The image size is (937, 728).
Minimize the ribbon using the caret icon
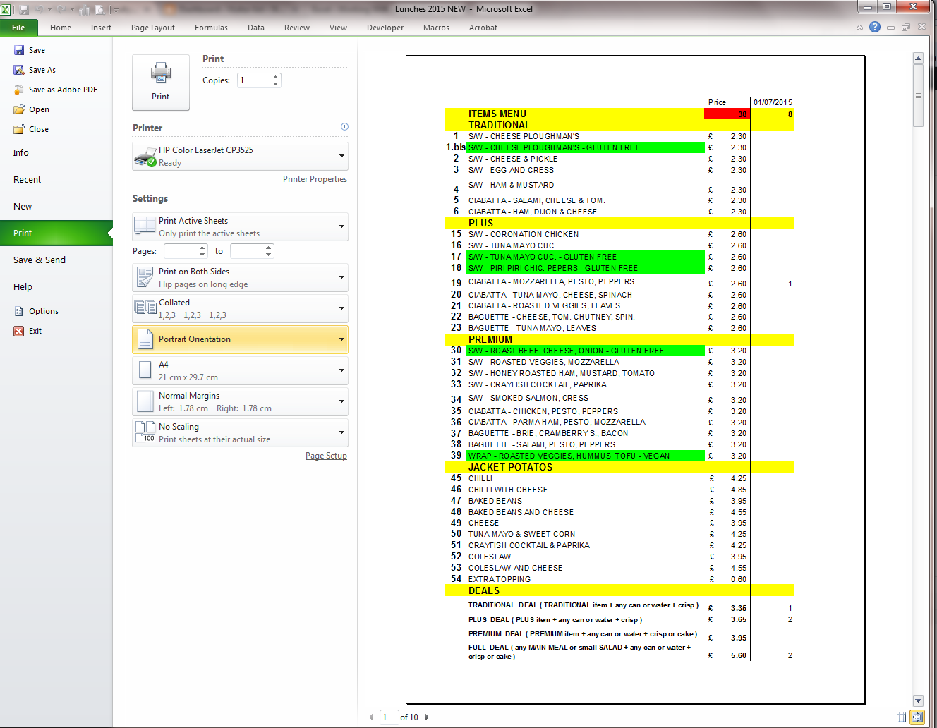click(859, 28)
